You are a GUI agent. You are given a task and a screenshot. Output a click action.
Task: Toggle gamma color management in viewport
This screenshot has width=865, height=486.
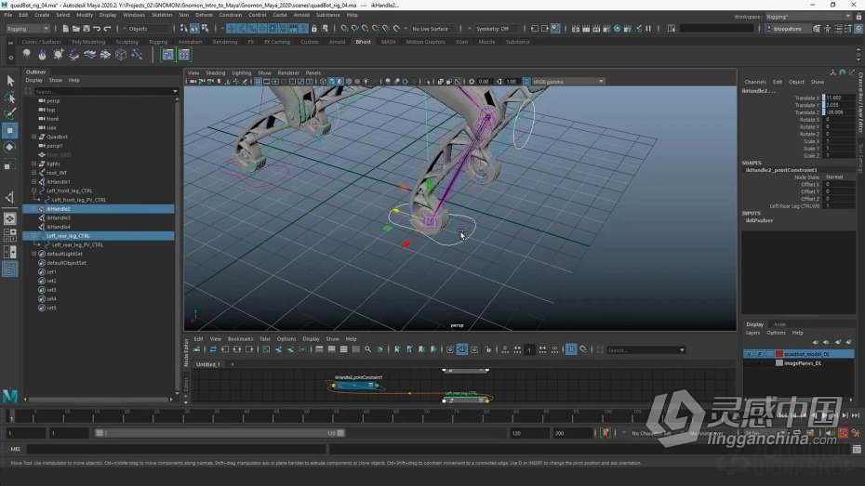coord(526,82)
